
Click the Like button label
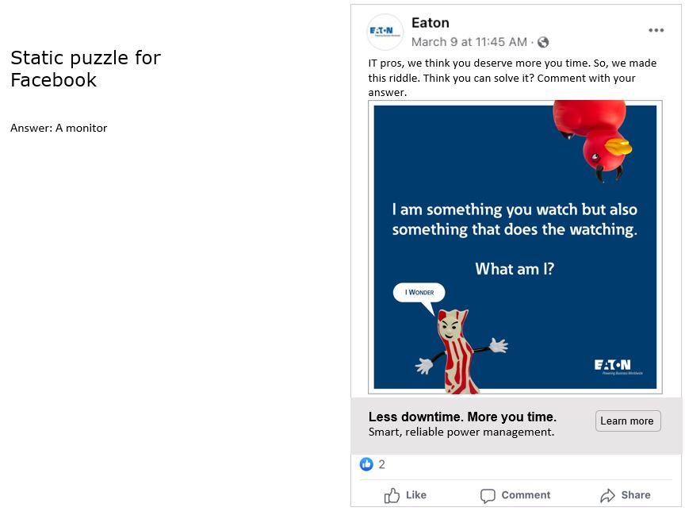coord(416,495)
